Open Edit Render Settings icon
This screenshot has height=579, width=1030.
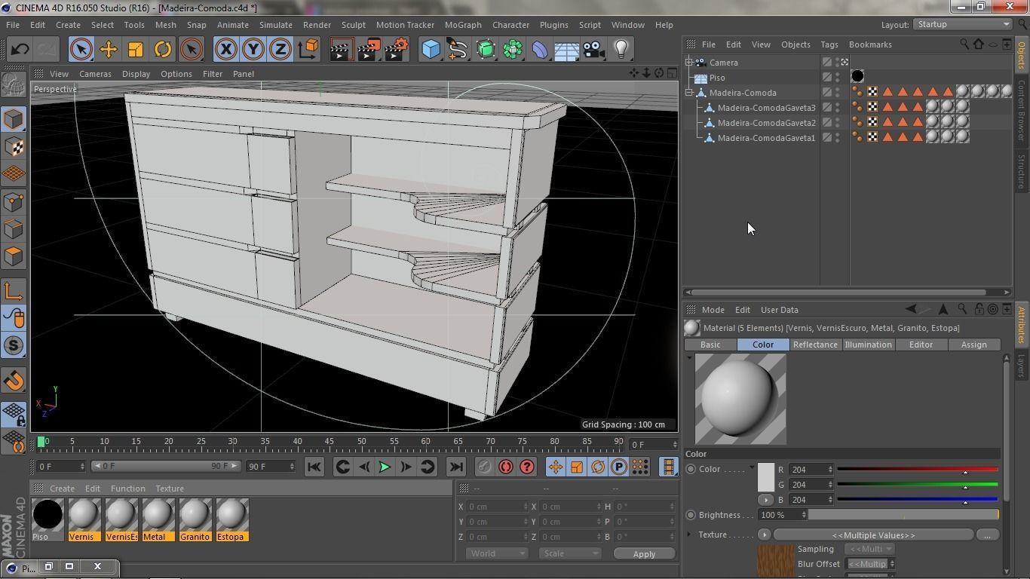coord(397,50)
